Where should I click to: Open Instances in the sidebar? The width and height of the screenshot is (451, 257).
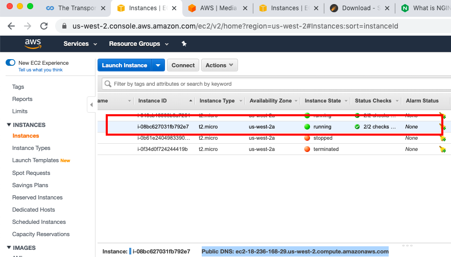tap(26, 136)
